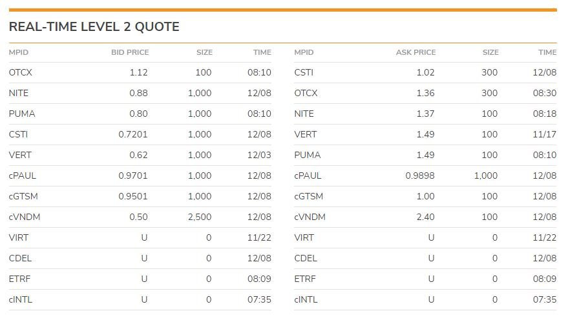Image resolution: width=588 pixels, height=331 pixels.
Task: Click cVNDM ask price 2.40
Action: (425, 217)
